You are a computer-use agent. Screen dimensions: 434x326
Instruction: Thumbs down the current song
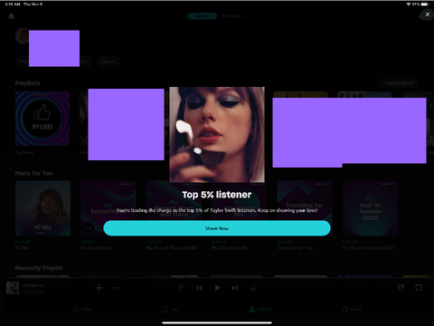[x=181, y=288]
